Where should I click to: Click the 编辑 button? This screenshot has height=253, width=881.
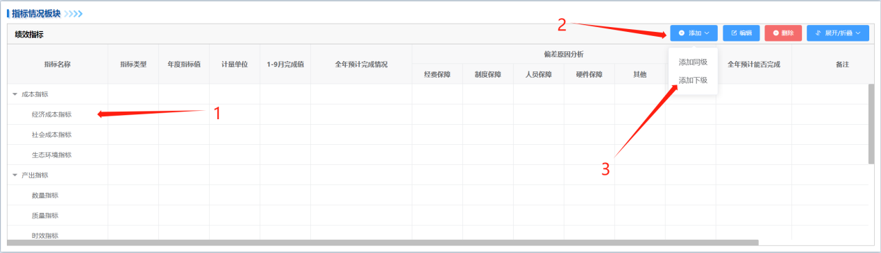click(x=741, y=33)
